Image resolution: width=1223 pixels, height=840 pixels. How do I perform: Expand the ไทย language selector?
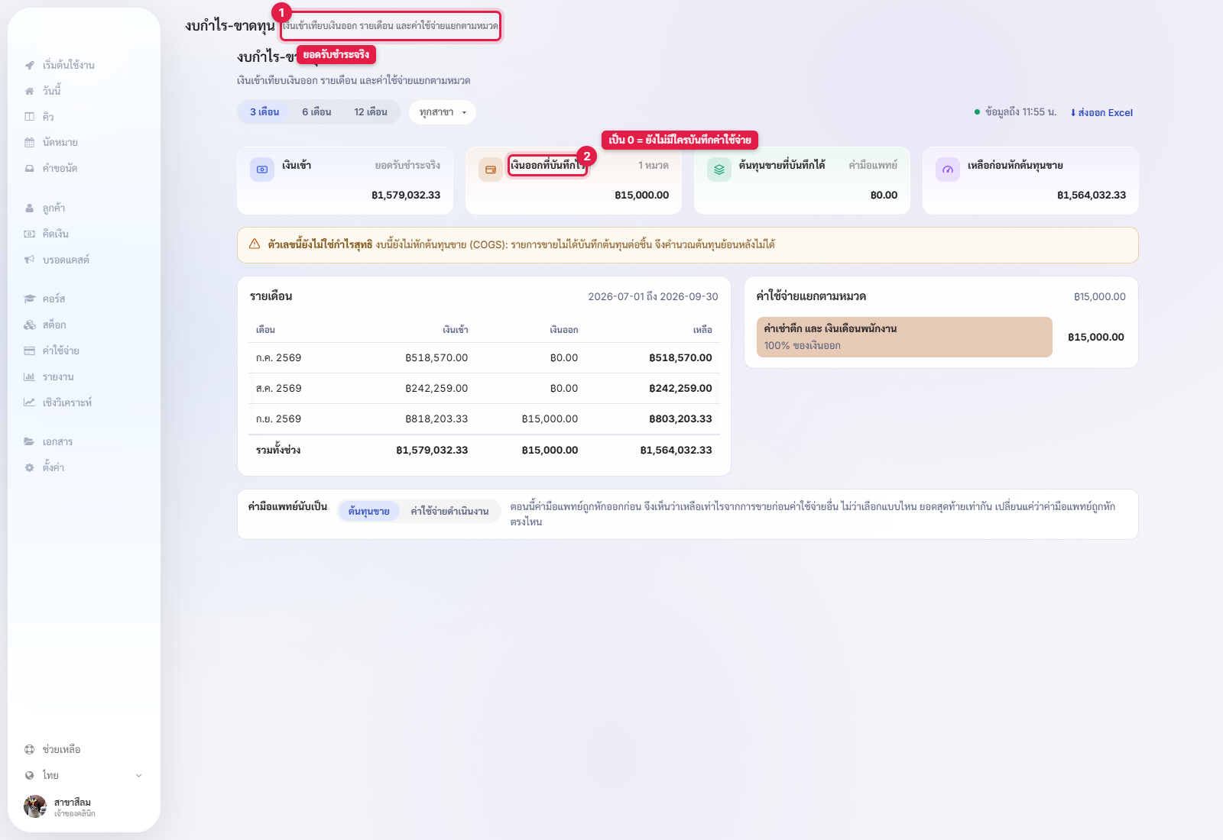[84, 776]
